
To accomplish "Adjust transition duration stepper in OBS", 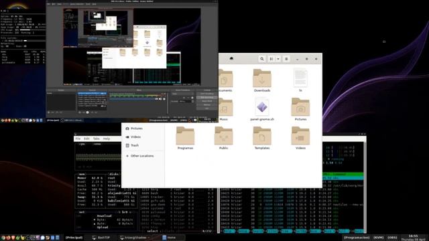I will click(192, 101).
